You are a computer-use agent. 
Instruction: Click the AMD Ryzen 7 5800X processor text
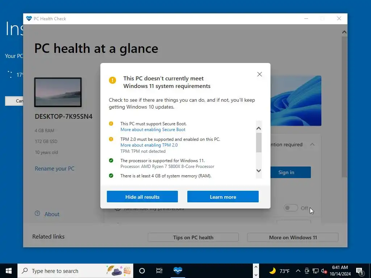point(167,167)
